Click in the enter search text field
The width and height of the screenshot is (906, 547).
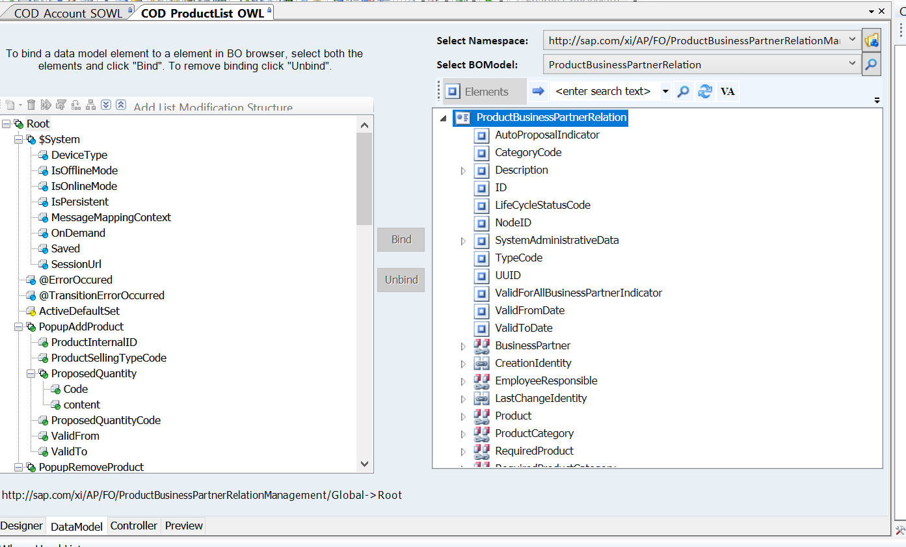point(605,92)
